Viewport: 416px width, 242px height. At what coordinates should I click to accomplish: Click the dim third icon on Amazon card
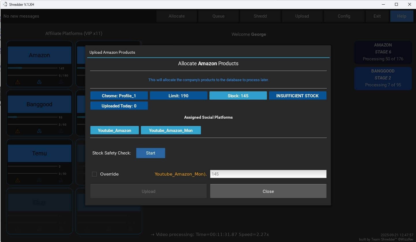coord(61,82)
